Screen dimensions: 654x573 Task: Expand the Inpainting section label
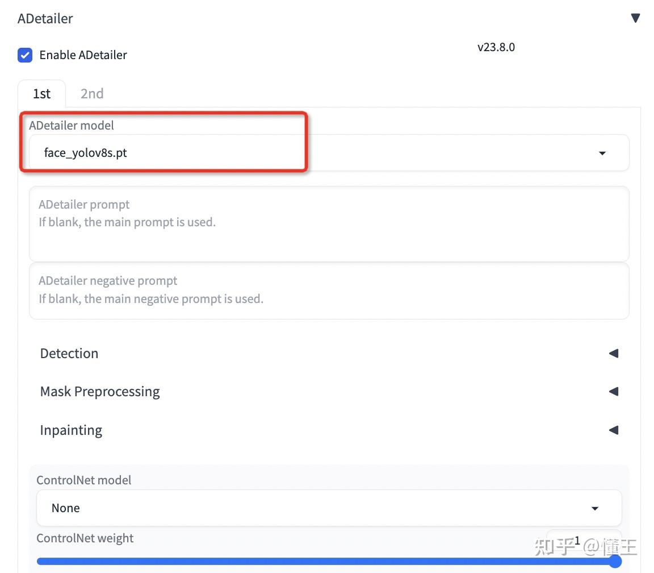(x=71, y=430)
